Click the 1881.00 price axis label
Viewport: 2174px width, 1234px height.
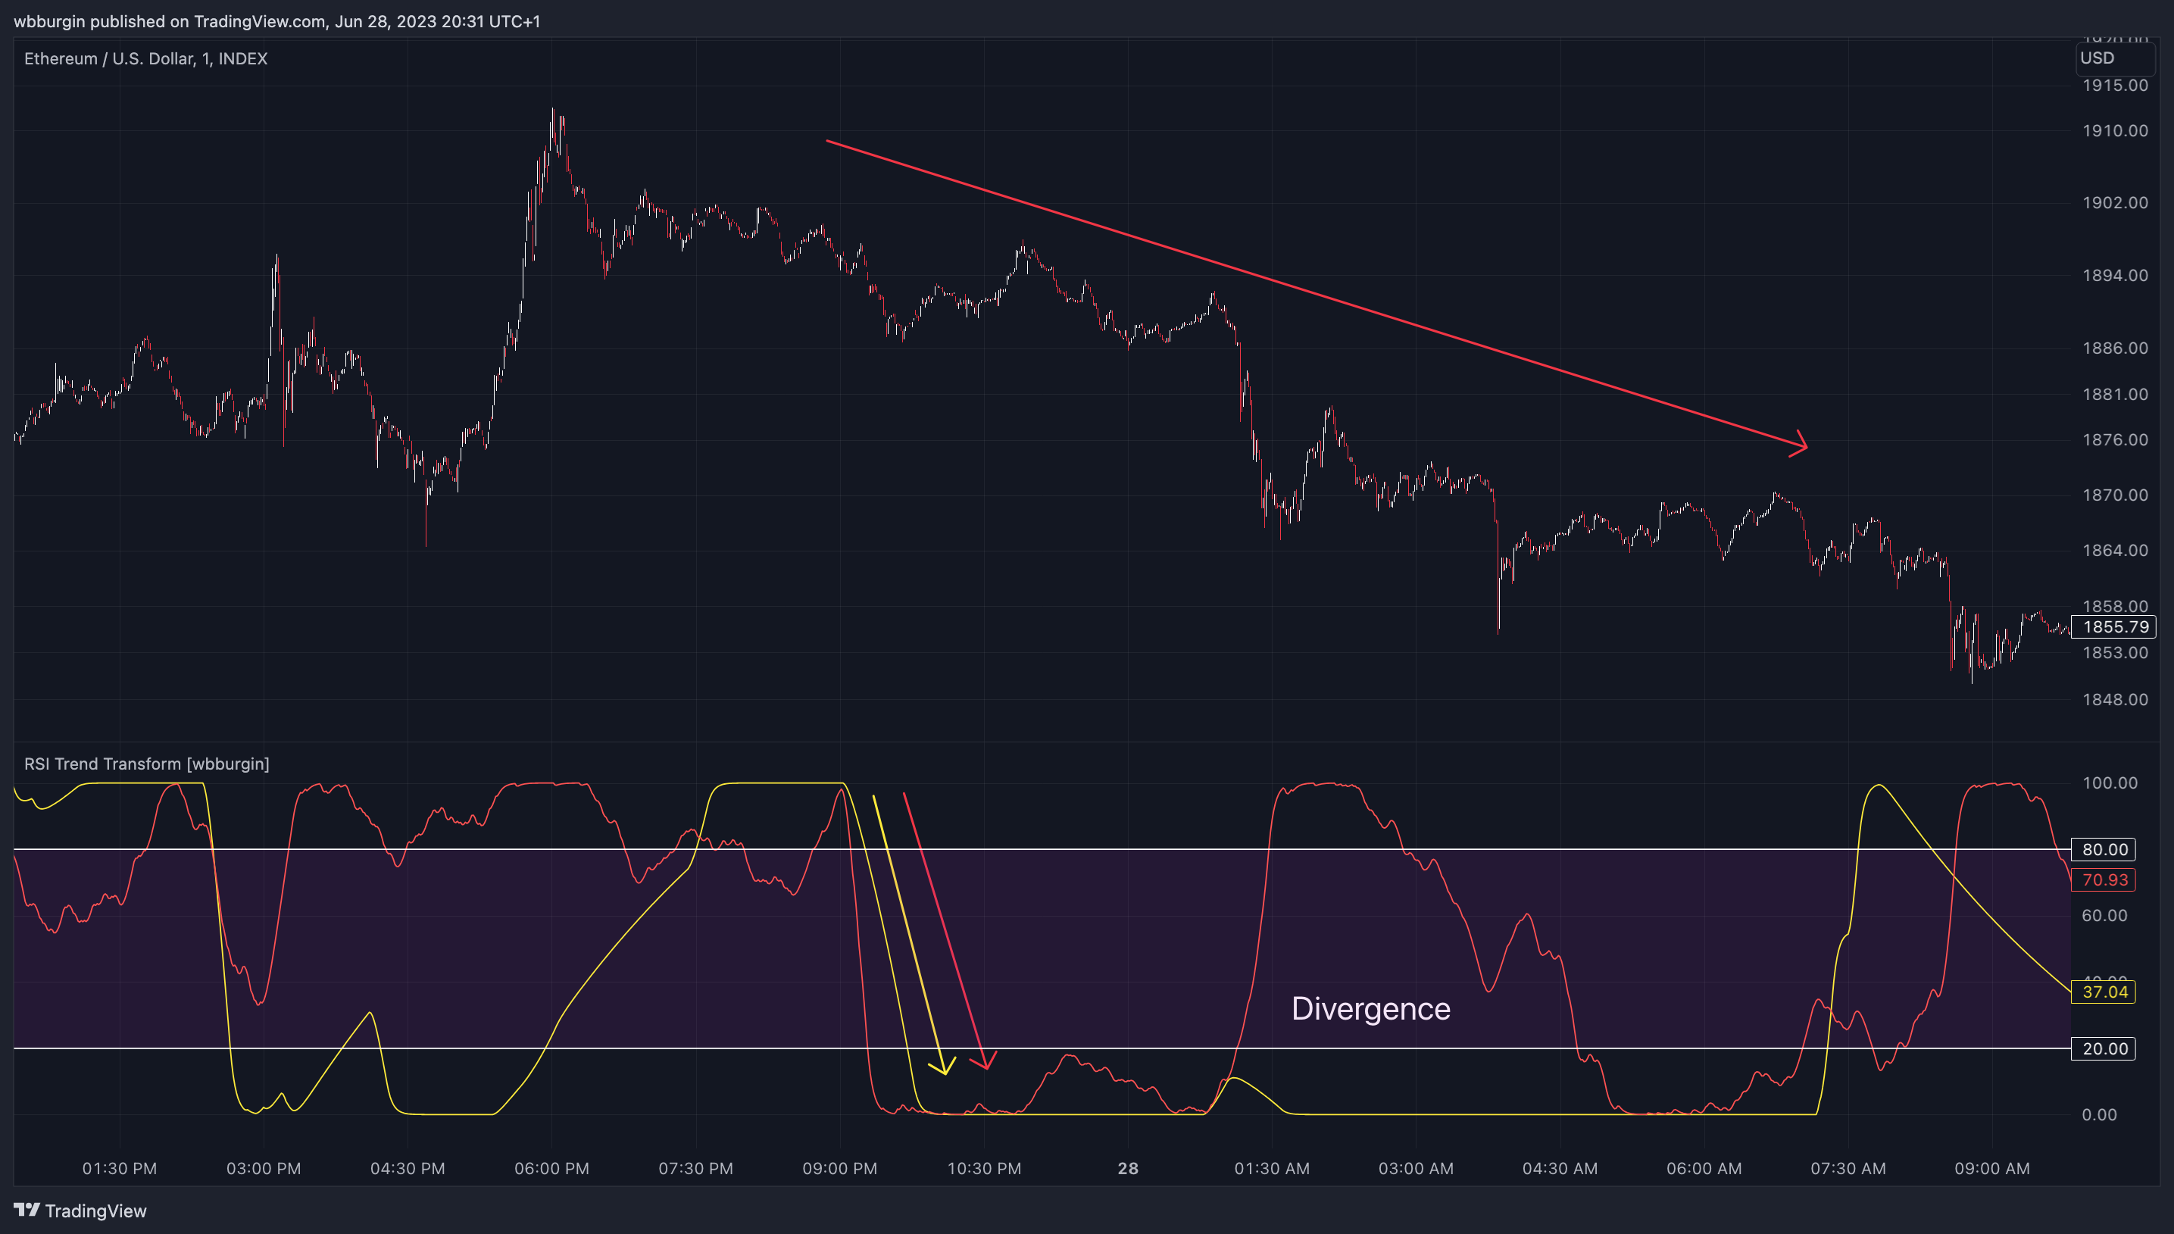point(2115,394)
